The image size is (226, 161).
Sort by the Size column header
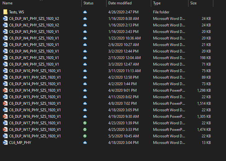(193, 3)
